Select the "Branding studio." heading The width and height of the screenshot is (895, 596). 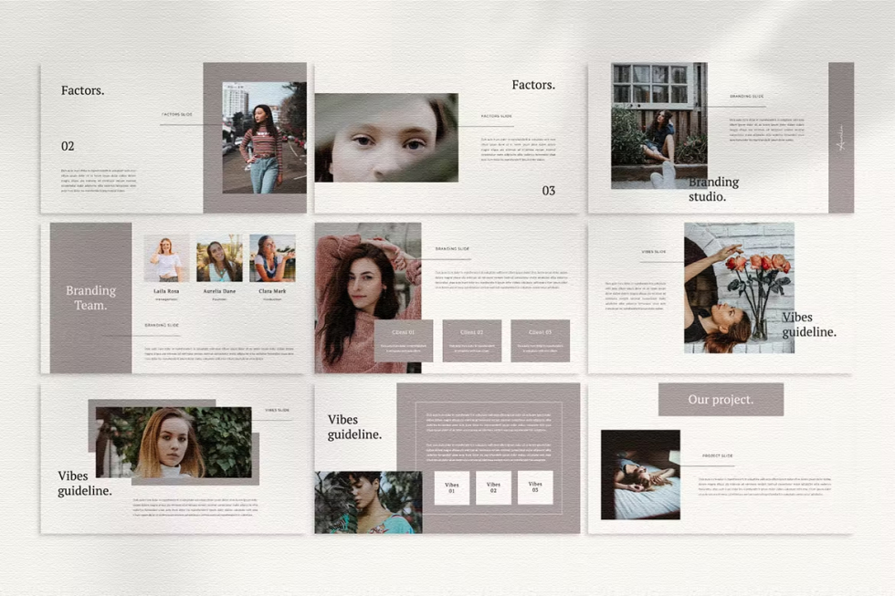[x=713, y=189]
